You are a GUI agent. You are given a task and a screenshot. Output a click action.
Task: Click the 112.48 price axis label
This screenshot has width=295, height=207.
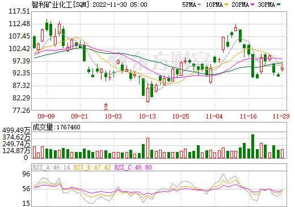[19, 24]
